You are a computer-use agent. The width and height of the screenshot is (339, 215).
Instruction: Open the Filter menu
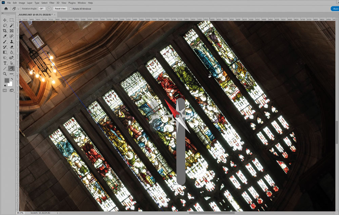click(x=52, y=3)
